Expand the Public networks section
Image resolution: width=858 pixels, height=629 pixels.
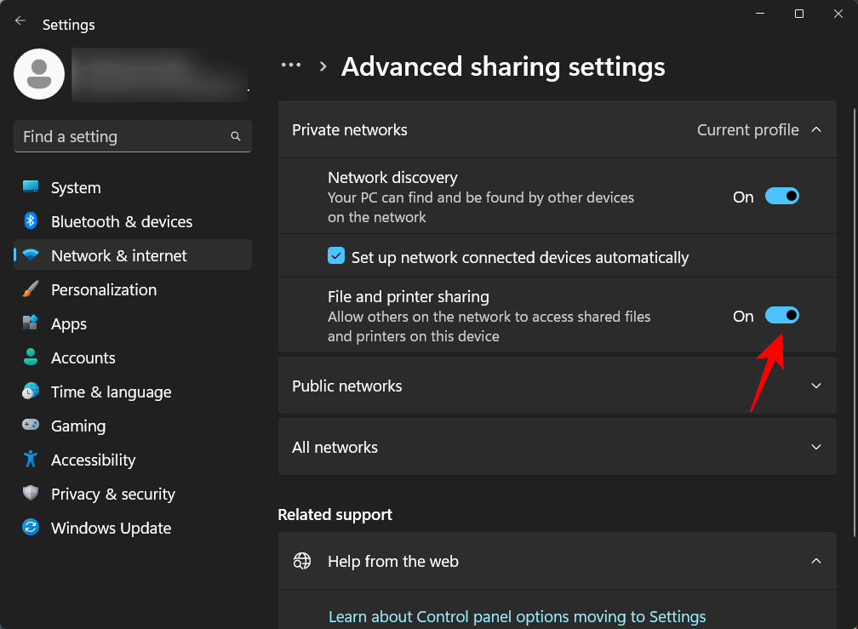(816, 386)
